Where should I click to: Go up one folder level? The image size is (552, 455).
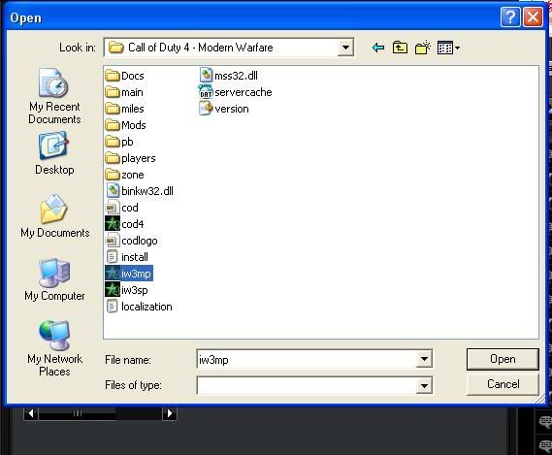(400, 48)
